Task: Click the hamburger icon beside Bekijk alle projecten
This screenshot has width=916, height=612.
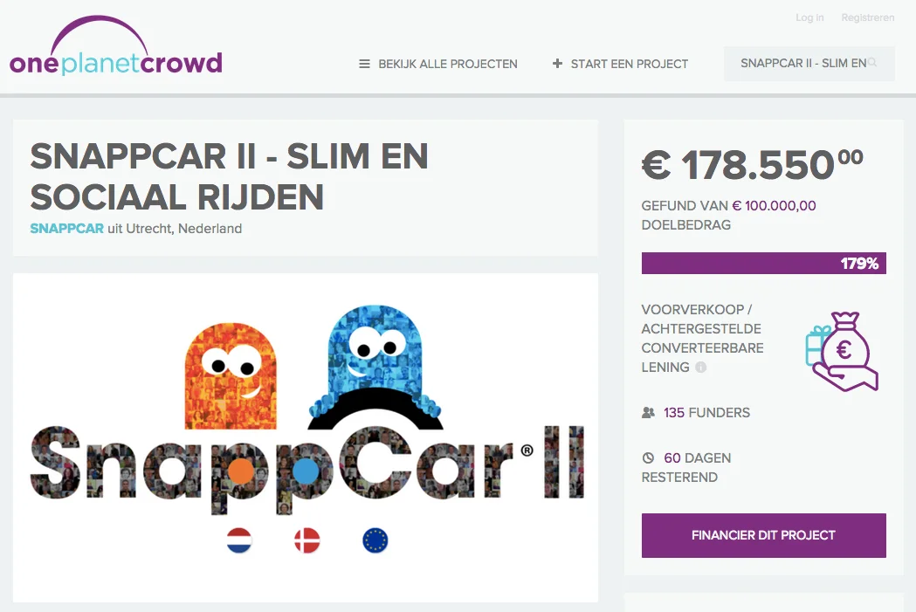Action: (364, 64)
